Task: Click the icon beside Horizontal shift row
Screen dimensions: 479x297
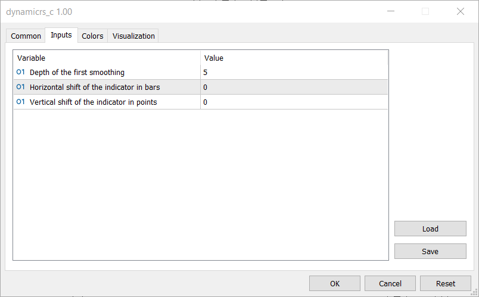Action: (20, 87)
